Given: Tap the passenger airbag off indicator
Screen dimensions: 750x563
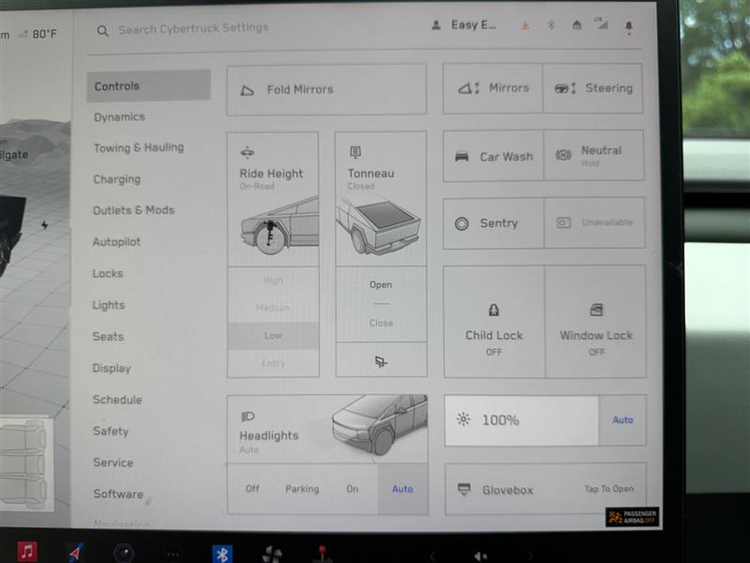Looking at the screenshot, I should point(632,517).
